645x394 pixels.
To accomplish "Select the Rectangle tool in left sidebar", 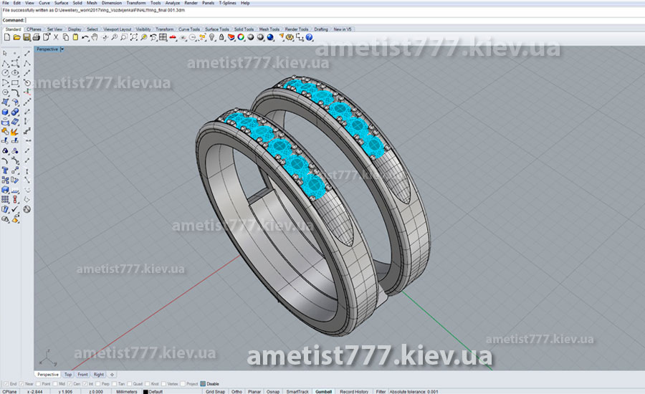I will (15, 82).
